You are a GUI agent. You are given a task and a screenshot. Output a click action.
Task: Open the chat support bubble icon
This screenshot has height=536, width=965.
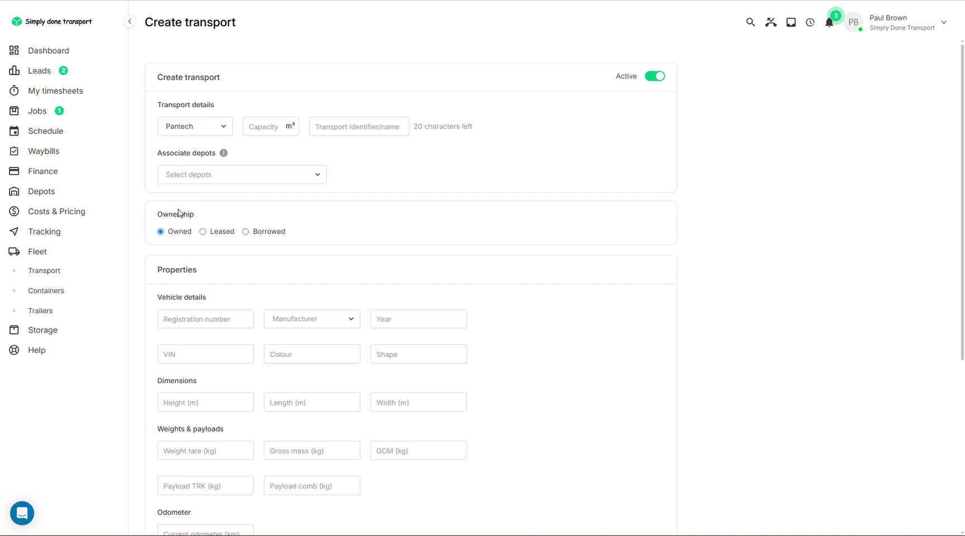point(22,513)
